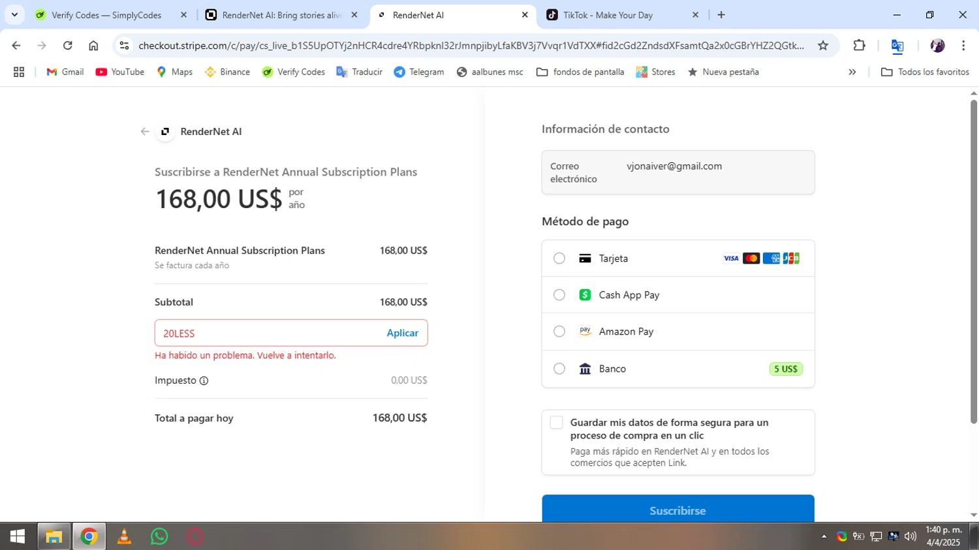
Task: Select the Banco radio button
Action: [559, 369]
